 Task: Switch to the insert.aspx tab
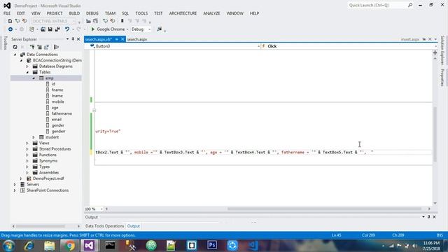(x=409, y=39)
